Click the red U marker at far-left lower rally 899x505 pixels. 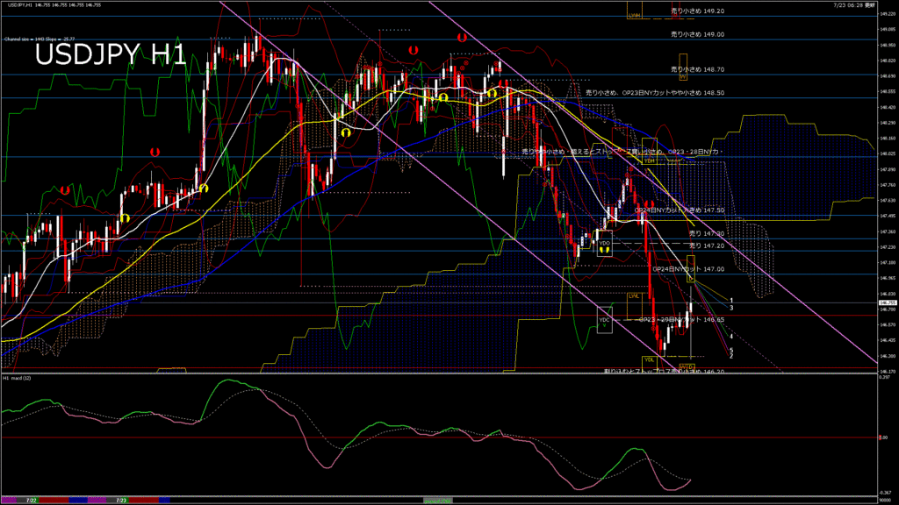(x=65, y=190)
